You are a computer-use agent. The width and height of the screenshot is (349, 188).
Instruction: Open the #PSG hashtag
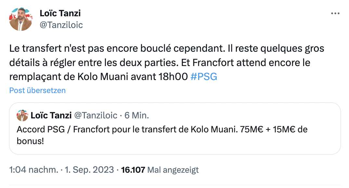pos(204,77)
